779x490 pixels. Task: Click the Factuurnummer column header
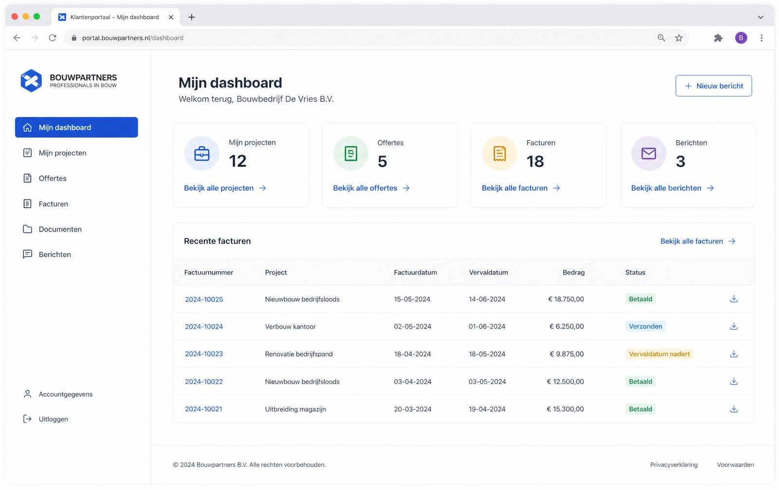pos(208,272)
